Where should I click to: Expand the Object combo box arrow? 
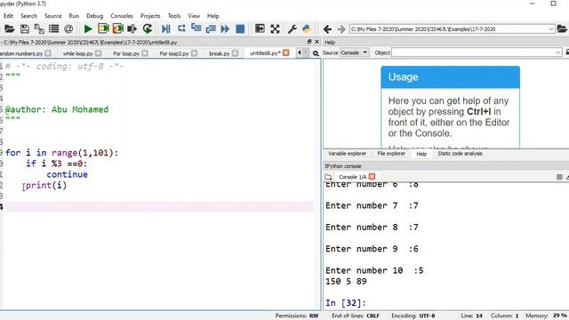tap(558, 52)
